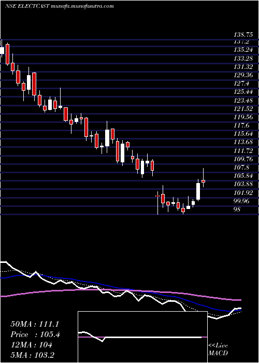259x363 pixels.
Task: Click the 12MA : 104 readout
Action: point(31,345)
